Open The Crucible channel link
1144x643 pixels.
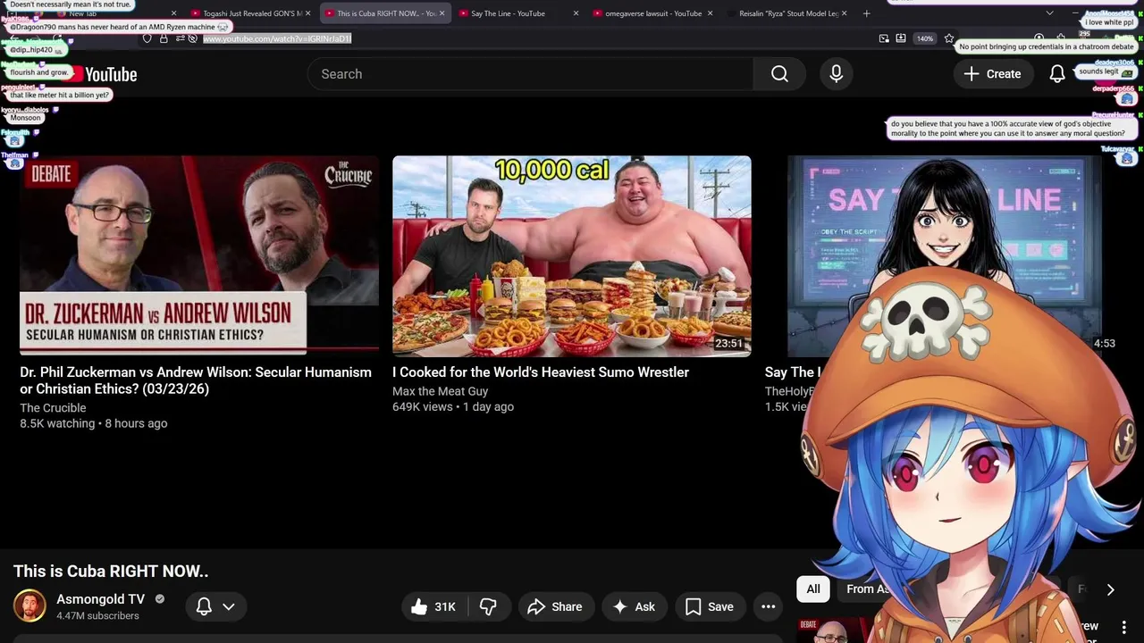pyautogui.click(x=53, y=408)
